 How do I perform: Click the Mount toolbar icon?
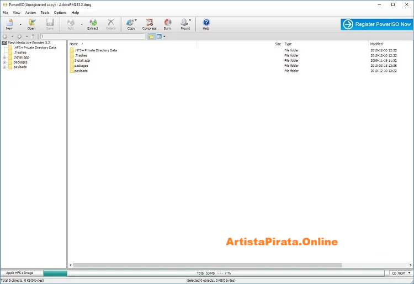point(185,24)
